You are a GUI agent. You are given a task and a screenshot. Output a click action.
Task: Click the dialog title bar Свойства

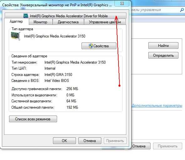pyautogui.click(x=57, y=5)
